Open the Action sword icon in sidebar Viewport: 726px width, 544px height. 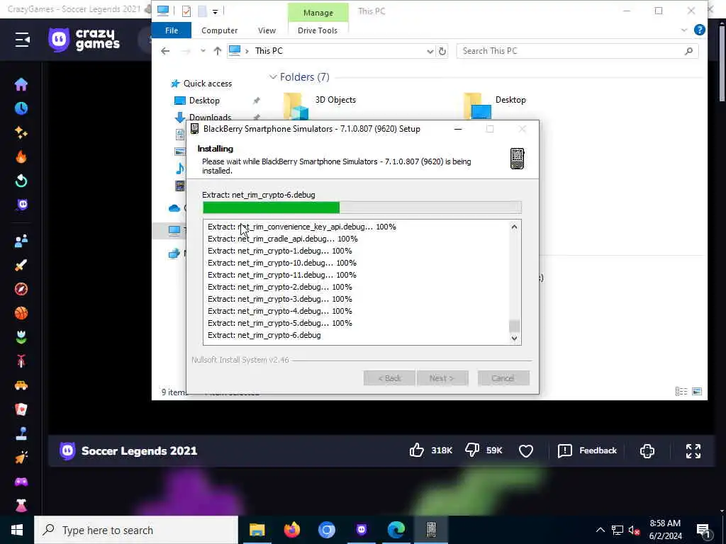(x=21, y=265)
